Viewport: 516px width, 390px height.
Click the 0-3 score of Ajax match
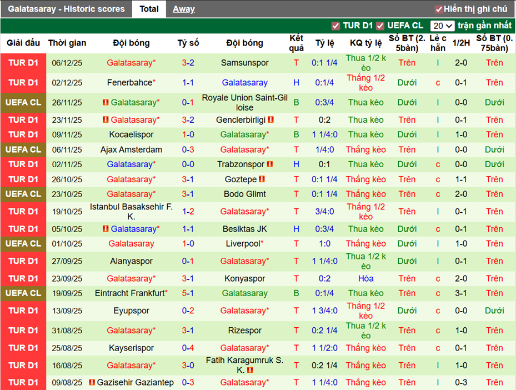188,149
